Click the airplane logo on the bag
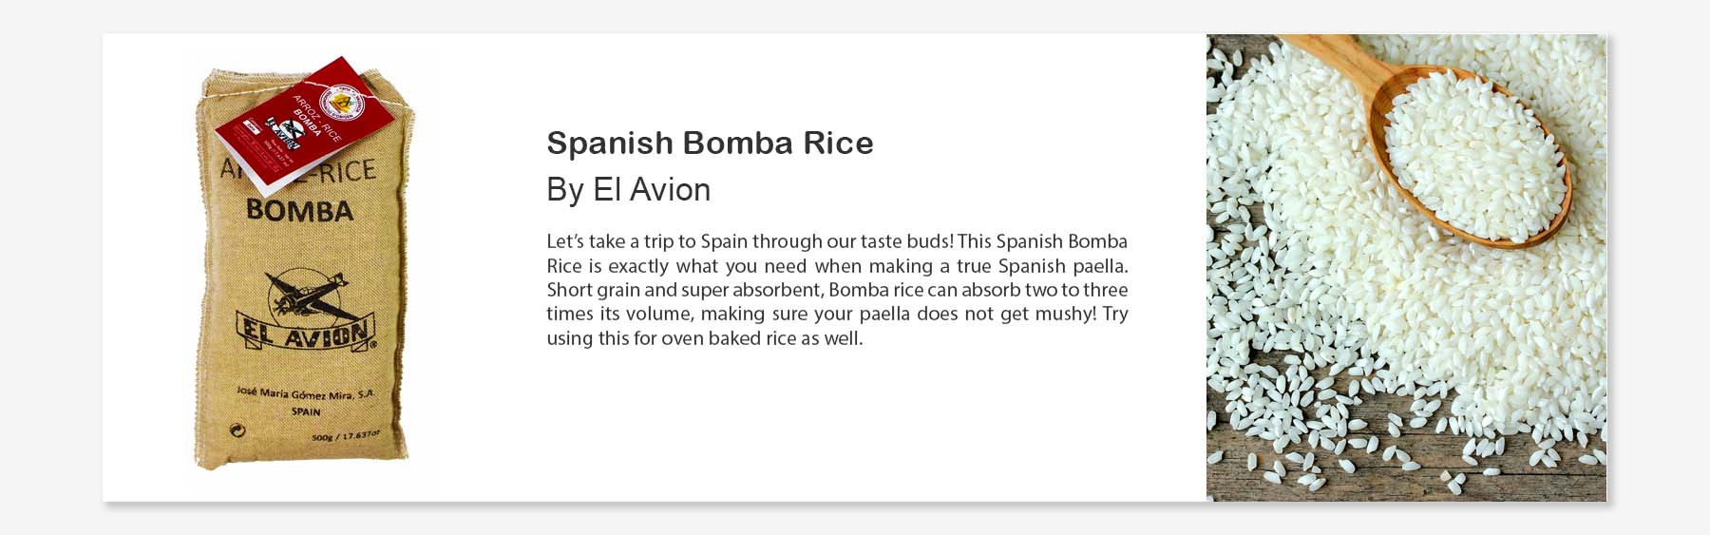This screenshot has height=535, width=1710. pyautogui.click(x=306, y=295)
